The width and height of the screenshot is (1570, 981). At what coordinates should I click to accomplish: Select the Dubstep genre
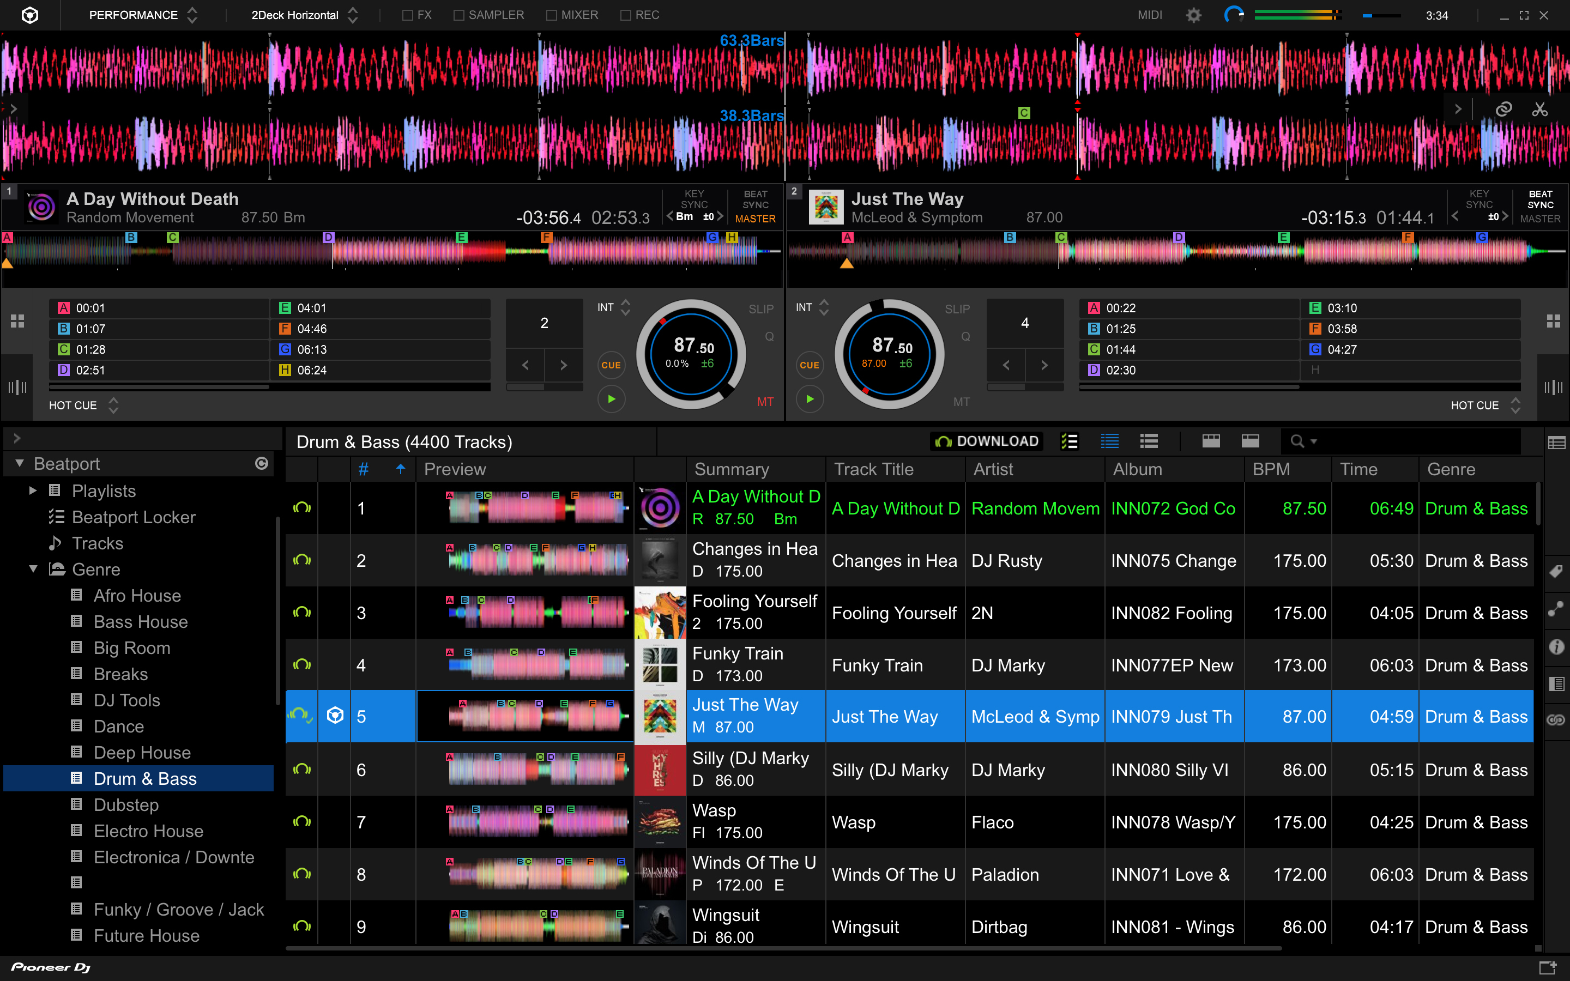(126, 804)
